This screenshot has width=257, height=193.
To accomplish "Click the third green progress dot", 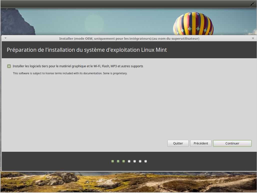I will pyautogui.click(x=124, y=161).
